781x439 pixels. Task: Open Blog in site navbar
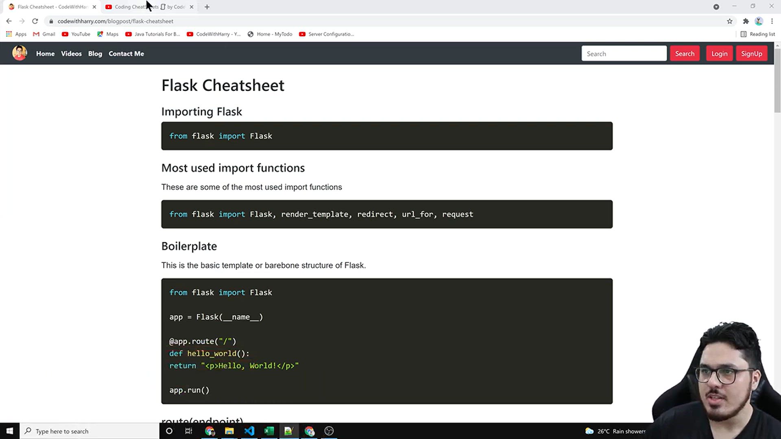click(95, 54)
